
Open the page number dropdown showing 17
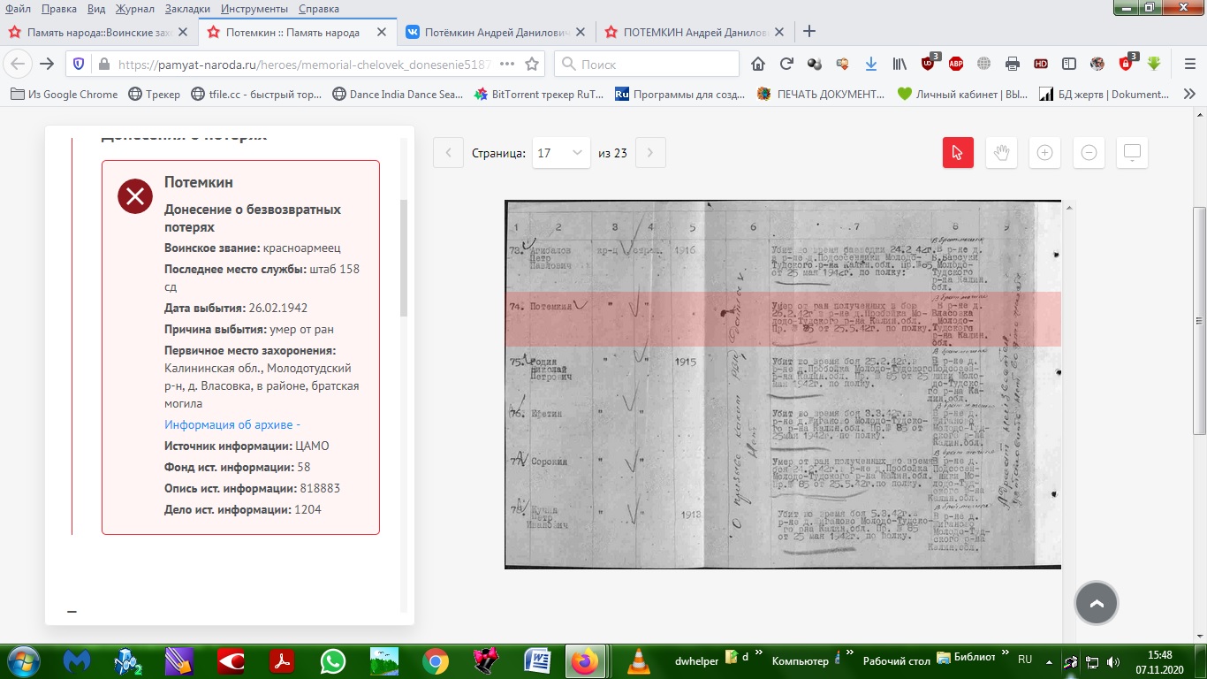[561, 153]
